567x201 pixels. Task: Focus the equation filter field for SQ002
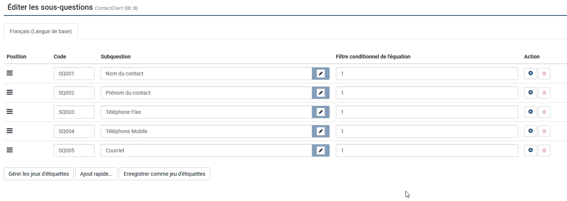[427, 93]
